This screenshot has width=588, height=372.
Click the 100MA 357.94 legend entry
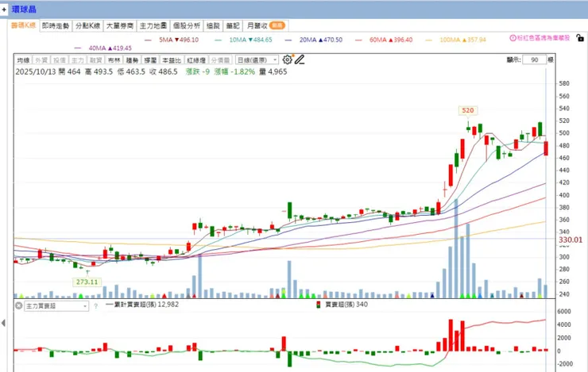455,40
